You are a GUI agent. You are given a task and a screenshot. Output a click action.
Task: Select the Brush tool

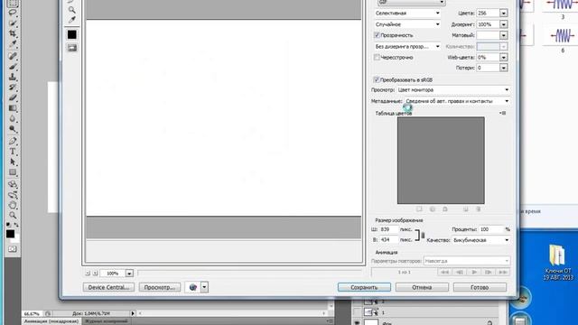tap(13, 67)
